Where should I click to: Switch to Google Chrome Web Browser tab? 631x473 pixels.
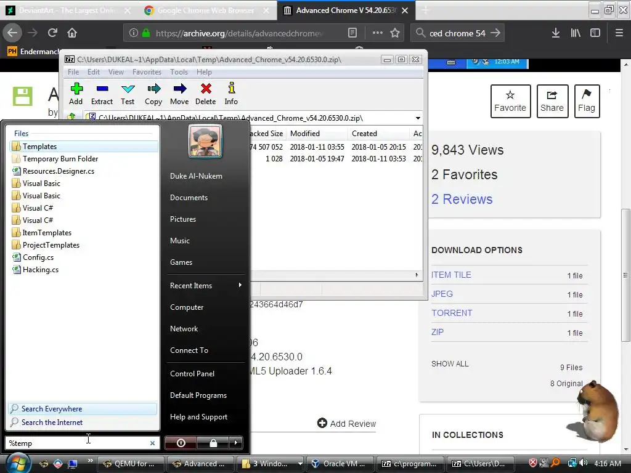point(205,10)
